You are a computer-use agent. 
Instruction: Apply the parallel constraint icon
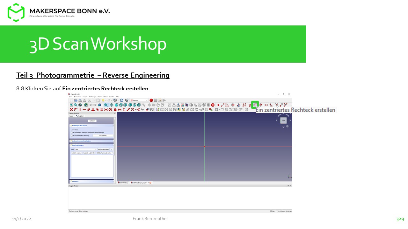(x=89, y=110)
